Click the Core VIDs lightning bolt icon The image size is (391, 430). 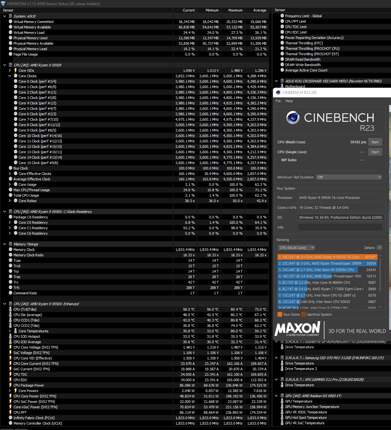[15, 71]
